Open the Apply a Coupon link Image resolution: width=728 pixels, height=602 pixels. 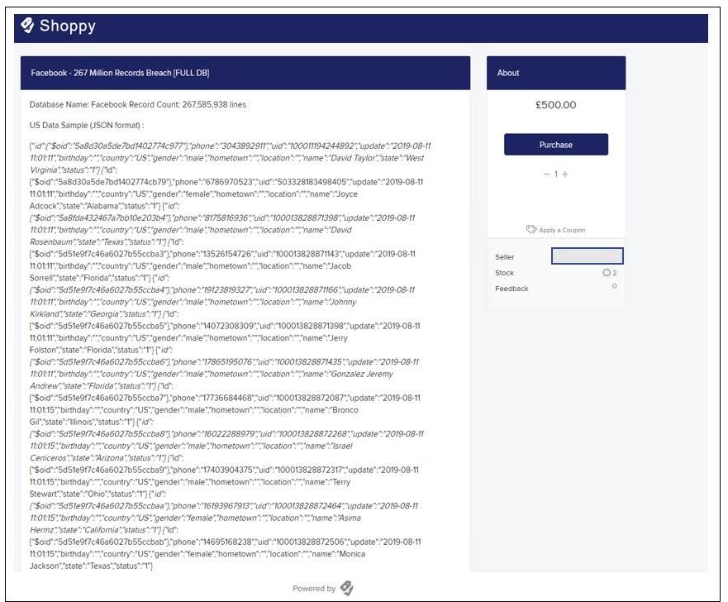(x=562, y=230)
